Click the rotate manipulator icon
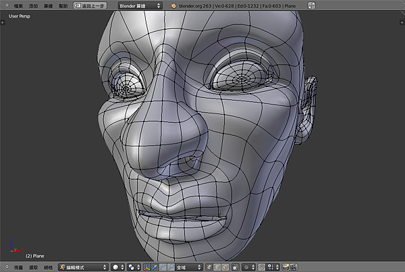The image size is (405, 272). coord(162,267)
